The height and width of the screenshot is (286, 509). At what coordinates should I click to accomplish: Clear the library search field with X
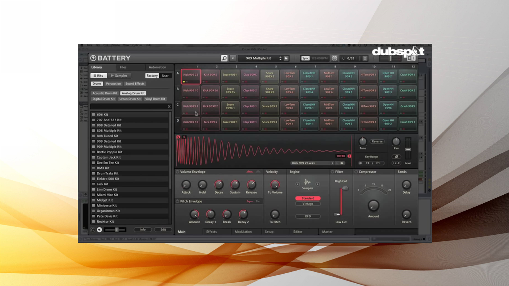point(169,106)
